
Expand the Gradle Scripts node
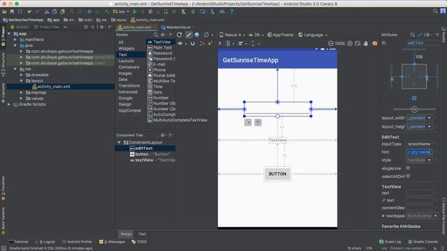click(x=9, y=104)
